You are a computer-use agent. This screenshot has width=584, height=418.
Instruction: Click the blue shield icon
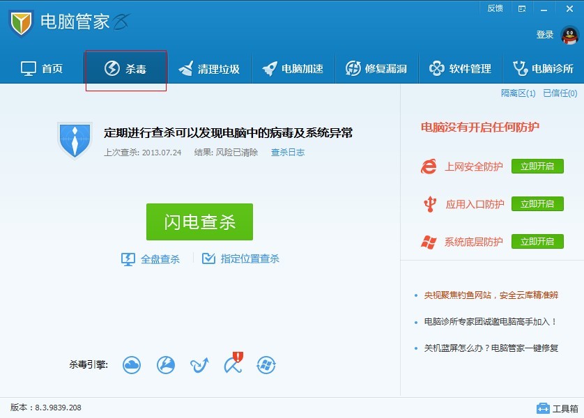(x=74, y=140)
